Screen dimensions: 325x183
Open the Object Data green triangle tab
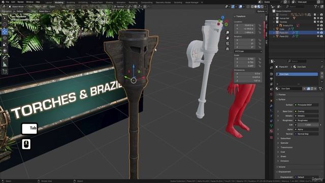click(x=271, y=126)
